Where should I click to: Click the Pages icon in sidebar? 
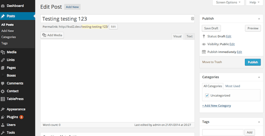(2, 68)
